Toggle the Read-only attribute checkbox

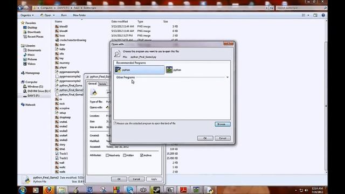107,155
